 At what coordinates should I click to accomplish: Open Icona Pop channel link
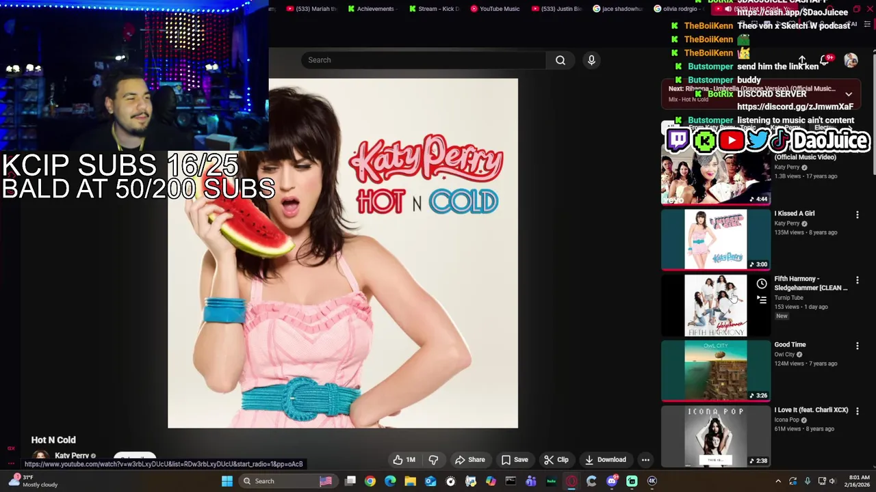coord(786,420)
